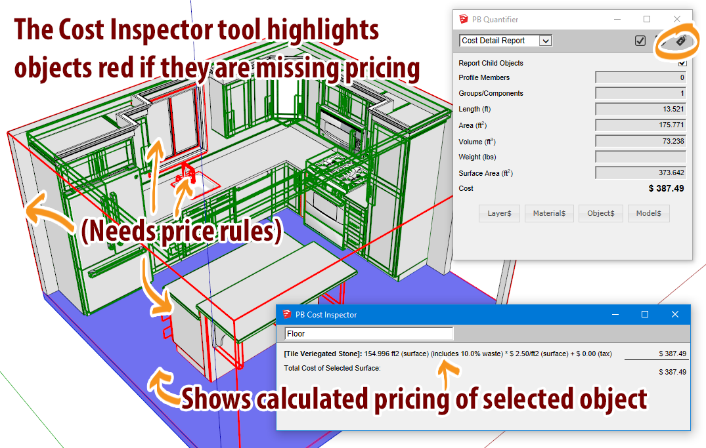Image resolution: width=706 pixels, height=448 pixels.
Task: Click the SketchUp logo in PB Cost Inspector title bar
Action: pyautogui.click(x=287, y=315)
